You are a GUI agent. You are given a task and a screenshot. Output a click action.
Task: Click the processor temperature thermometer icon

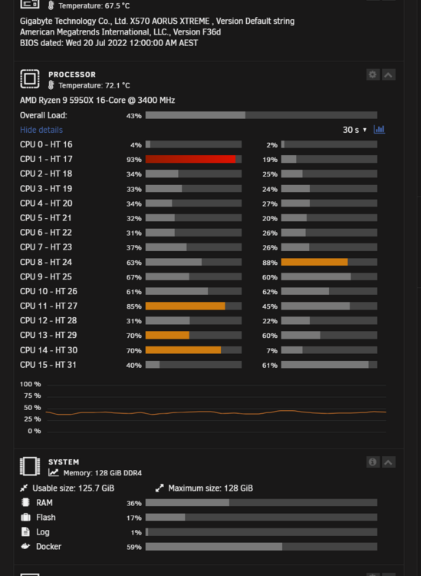pyautogui.click(x=51, y=85)
